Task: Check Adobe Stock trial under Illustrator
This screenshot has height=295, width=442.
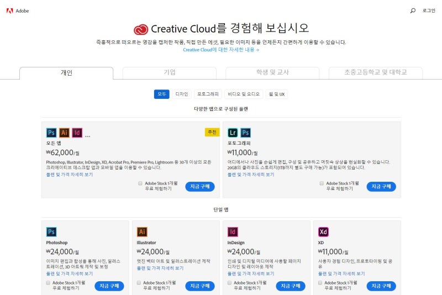Action: click(139, 283)
